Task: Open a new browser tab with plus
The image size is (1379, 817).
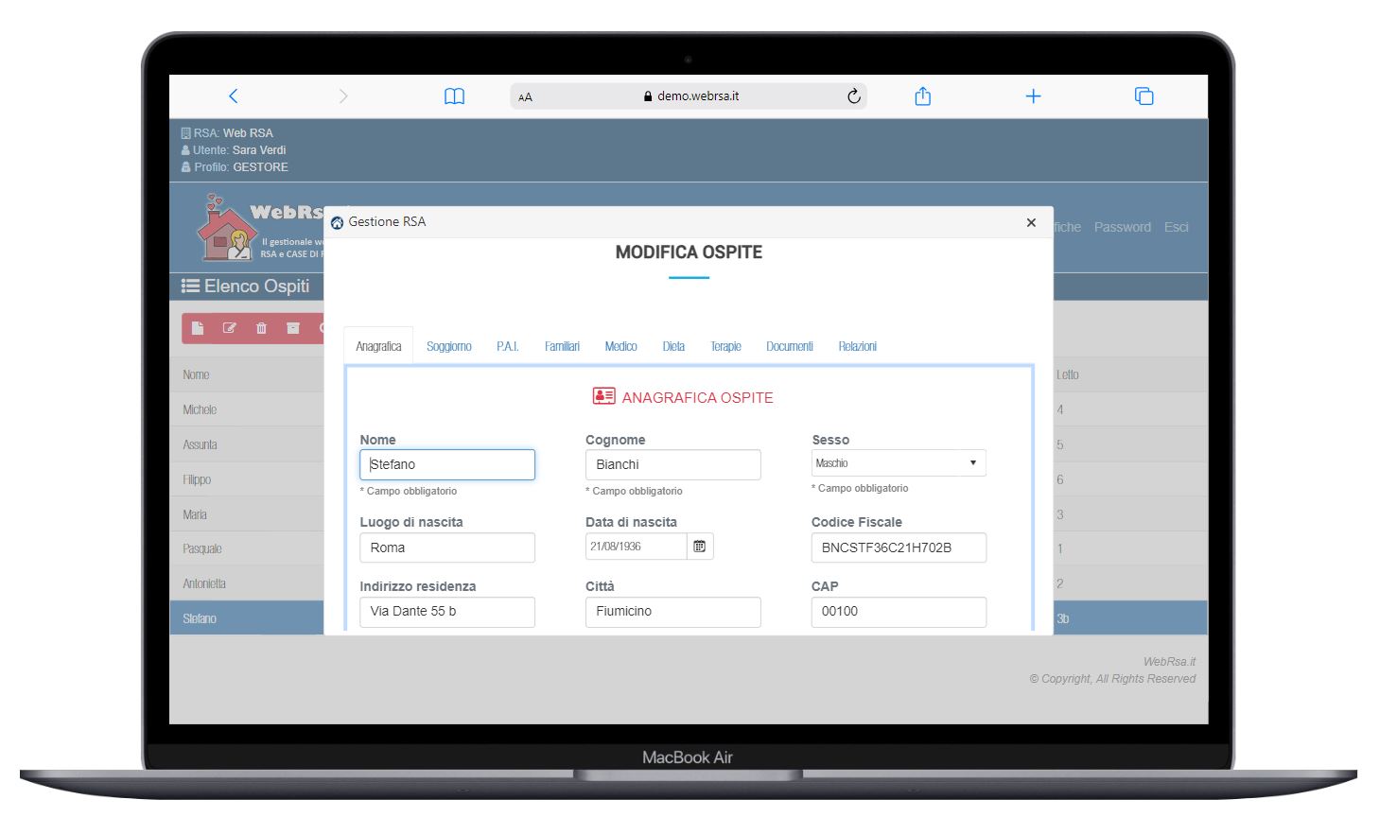Action: pos(1033,96)
